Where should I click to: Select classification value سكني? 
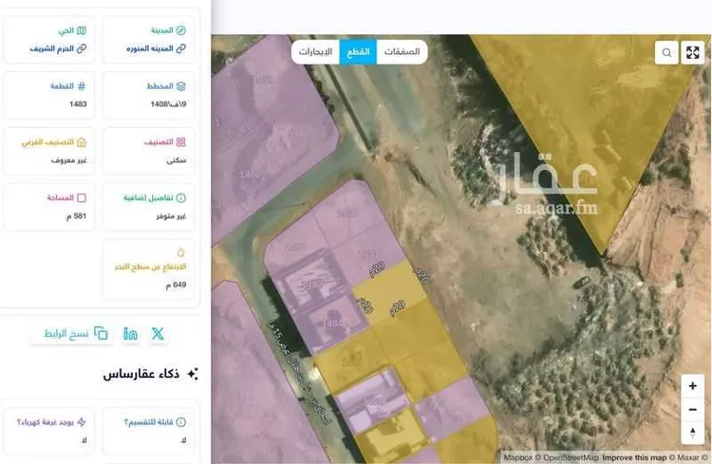(177, 160)
